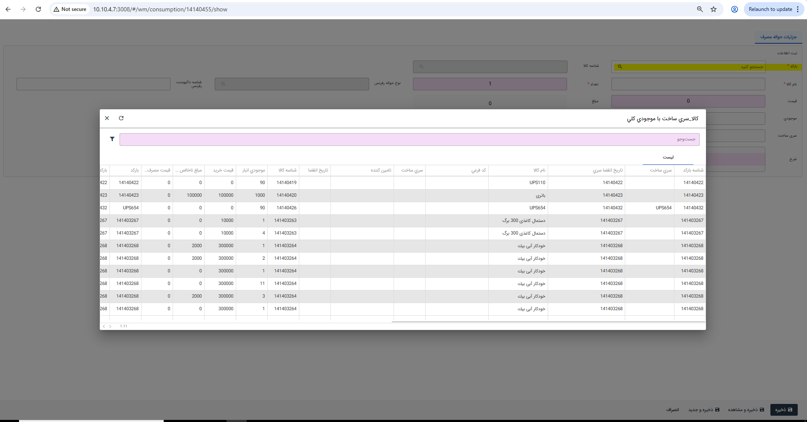
Task: Click the Relaunch to update button
Action: pyautogui.click(x=770, y=9)
